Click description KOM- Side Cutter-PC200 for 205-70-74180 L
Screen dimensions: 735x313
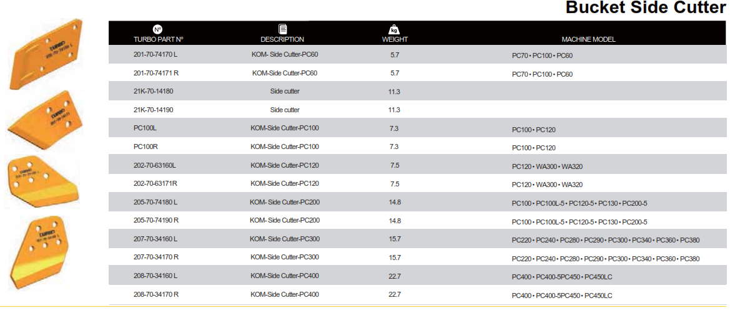click(x=285, y=202)
